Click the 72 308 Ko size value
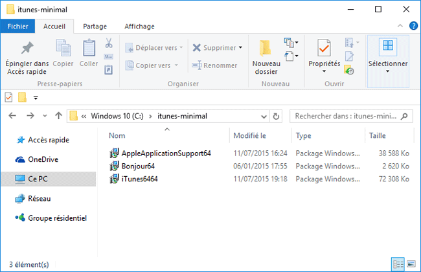The width and height of the screenshot is (421, 272). tap(394, 179)
